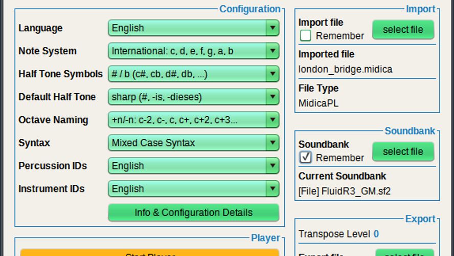Click the sharp Default Half Tone field
The height and width of the screenshot is (256, 454).
(187, 97)
